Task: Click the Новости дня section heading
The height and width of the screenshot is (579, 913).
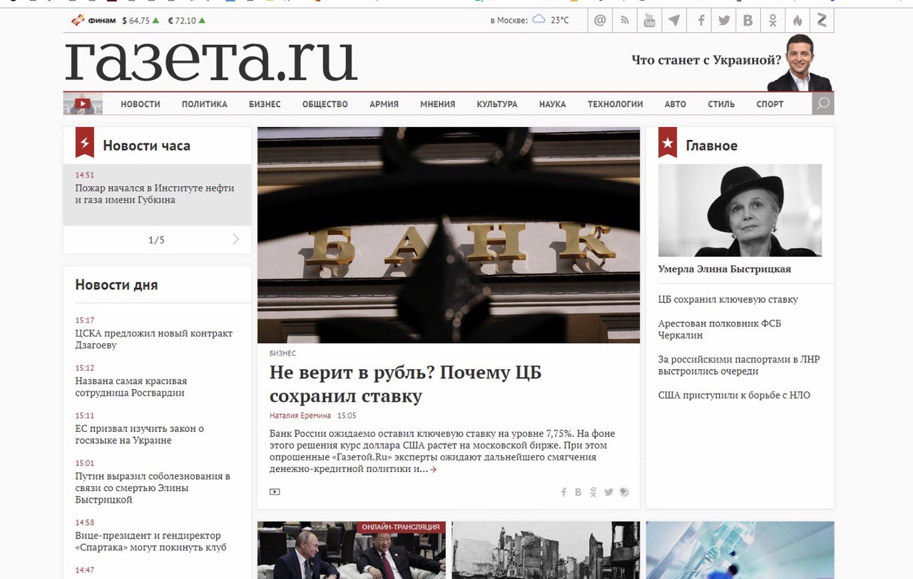Action: coord(116,285)
